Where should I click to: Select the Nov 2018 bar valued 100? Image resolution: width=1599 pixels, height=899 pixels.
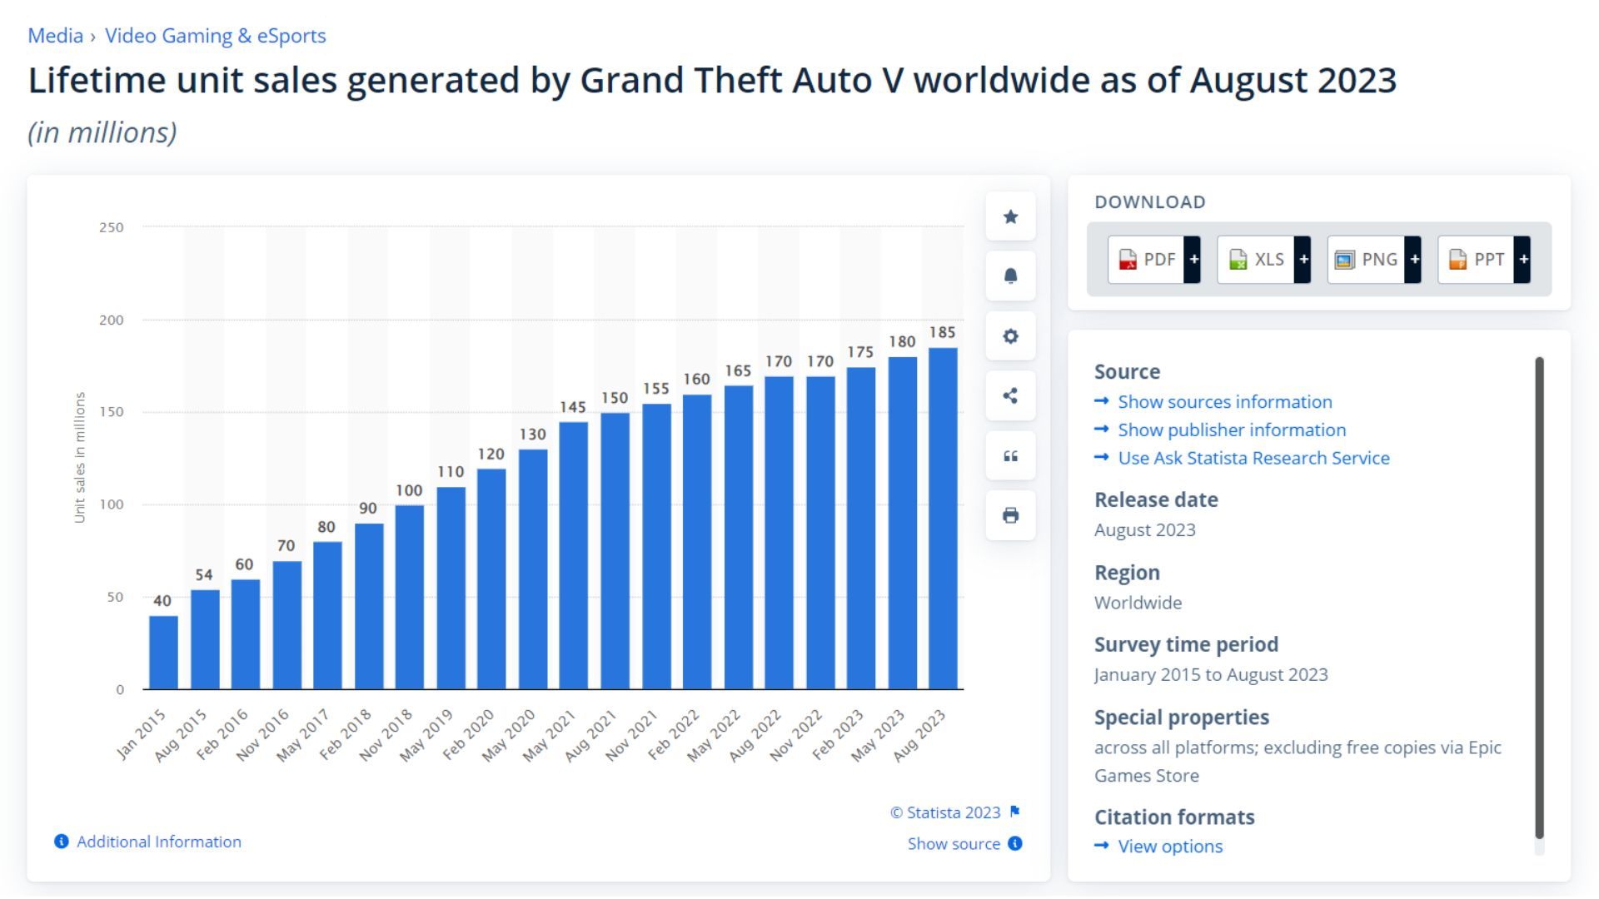coord(409,597)
